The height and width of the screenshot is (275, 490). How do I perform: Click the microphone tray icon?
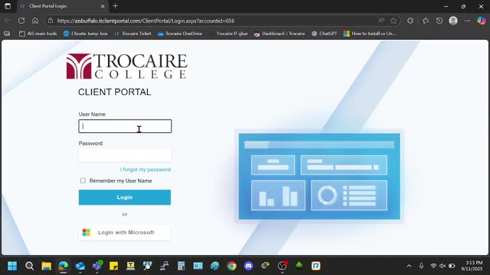coord(421,266)
